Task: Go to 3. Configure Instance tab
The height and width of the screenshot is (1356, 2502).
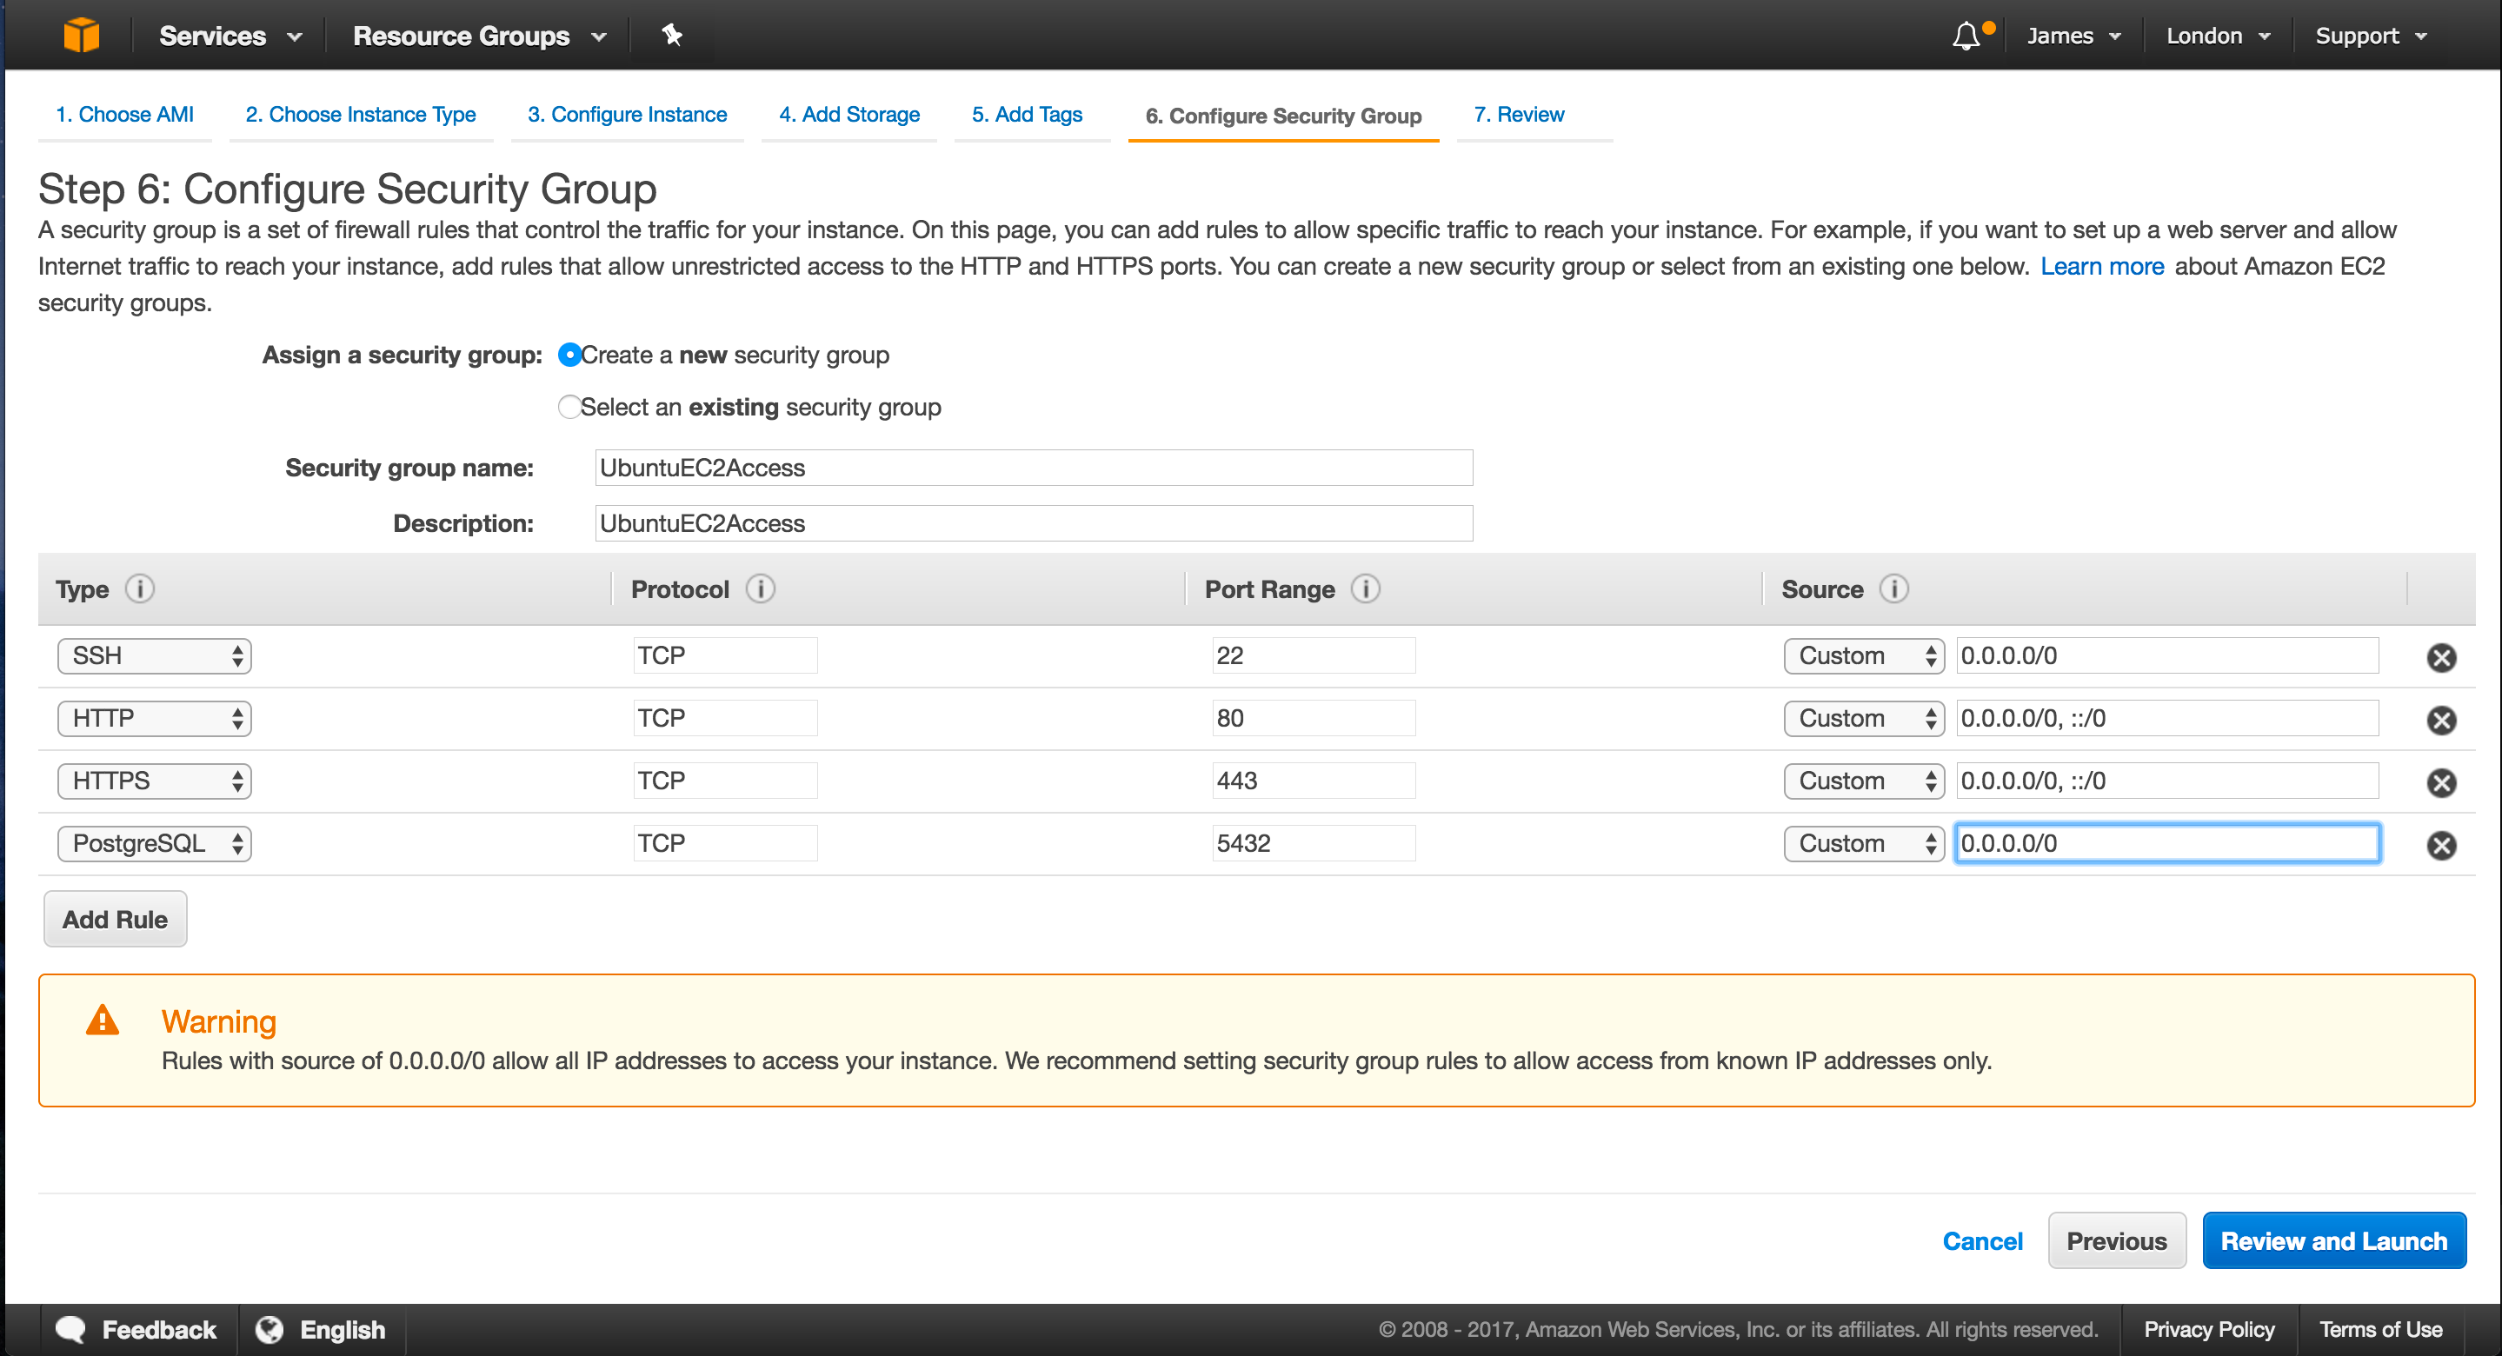Action: [627, 115]
